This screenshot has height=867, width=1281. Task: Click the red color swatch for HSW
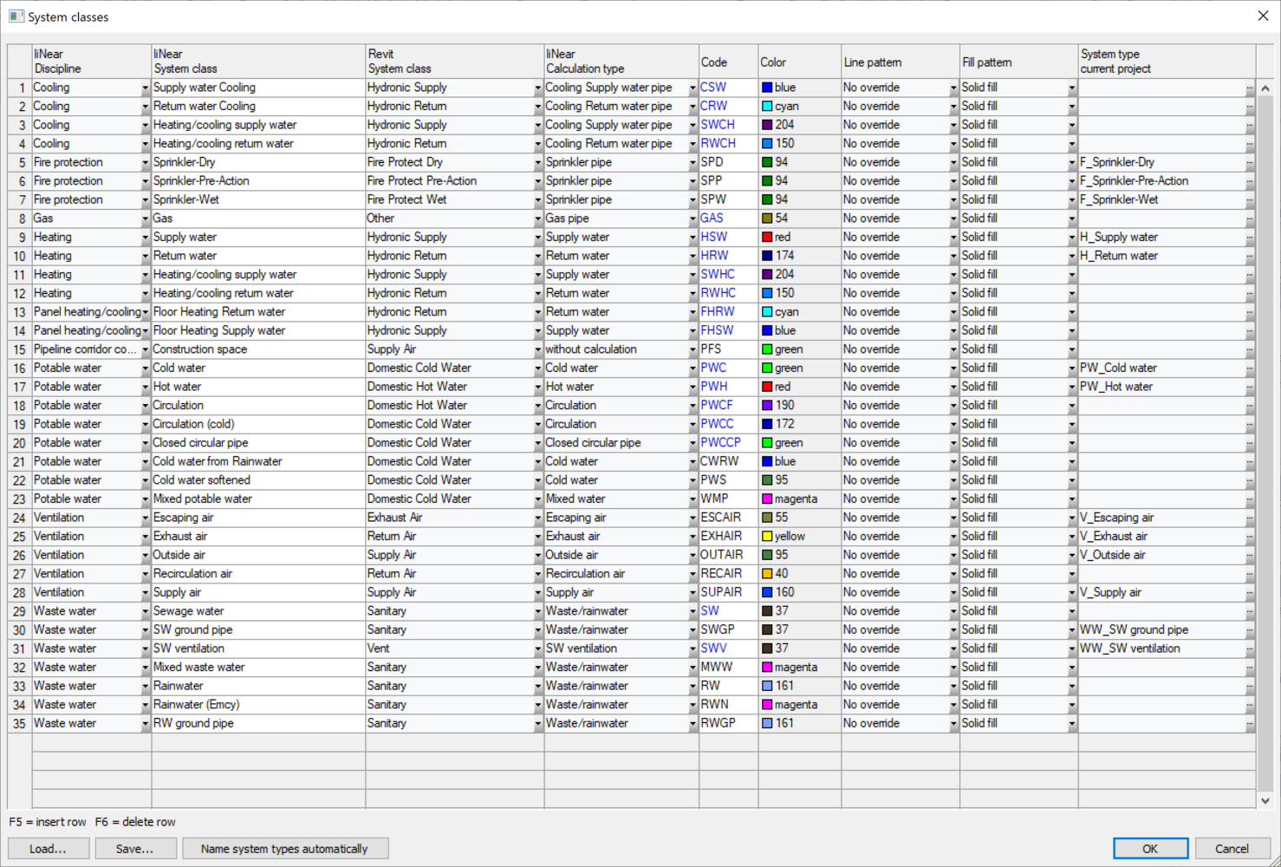[x=767, y=238]
